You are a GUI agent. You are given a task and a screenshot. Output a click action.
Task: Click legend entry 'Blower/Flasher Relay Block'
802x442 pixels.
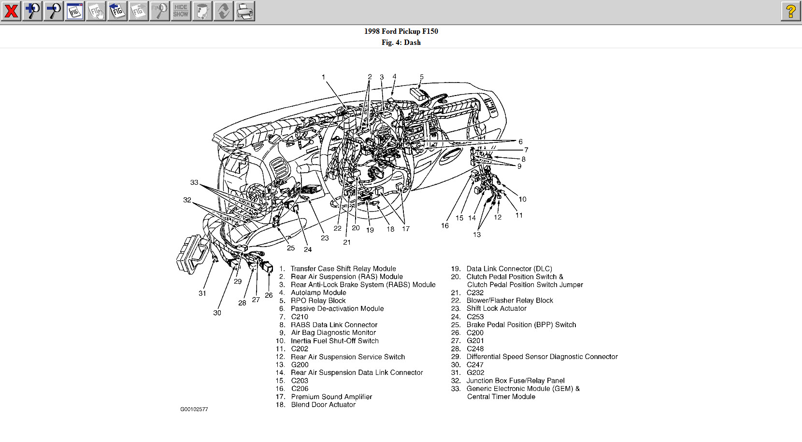pos(510,301)
